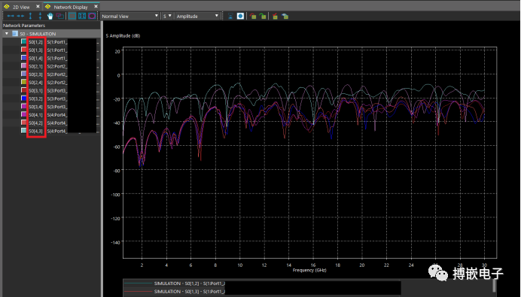The height and width of the screenshot is (297, 521).
Task: Click the eye icon on 2D View tab
Action: [x=6, y=7]
